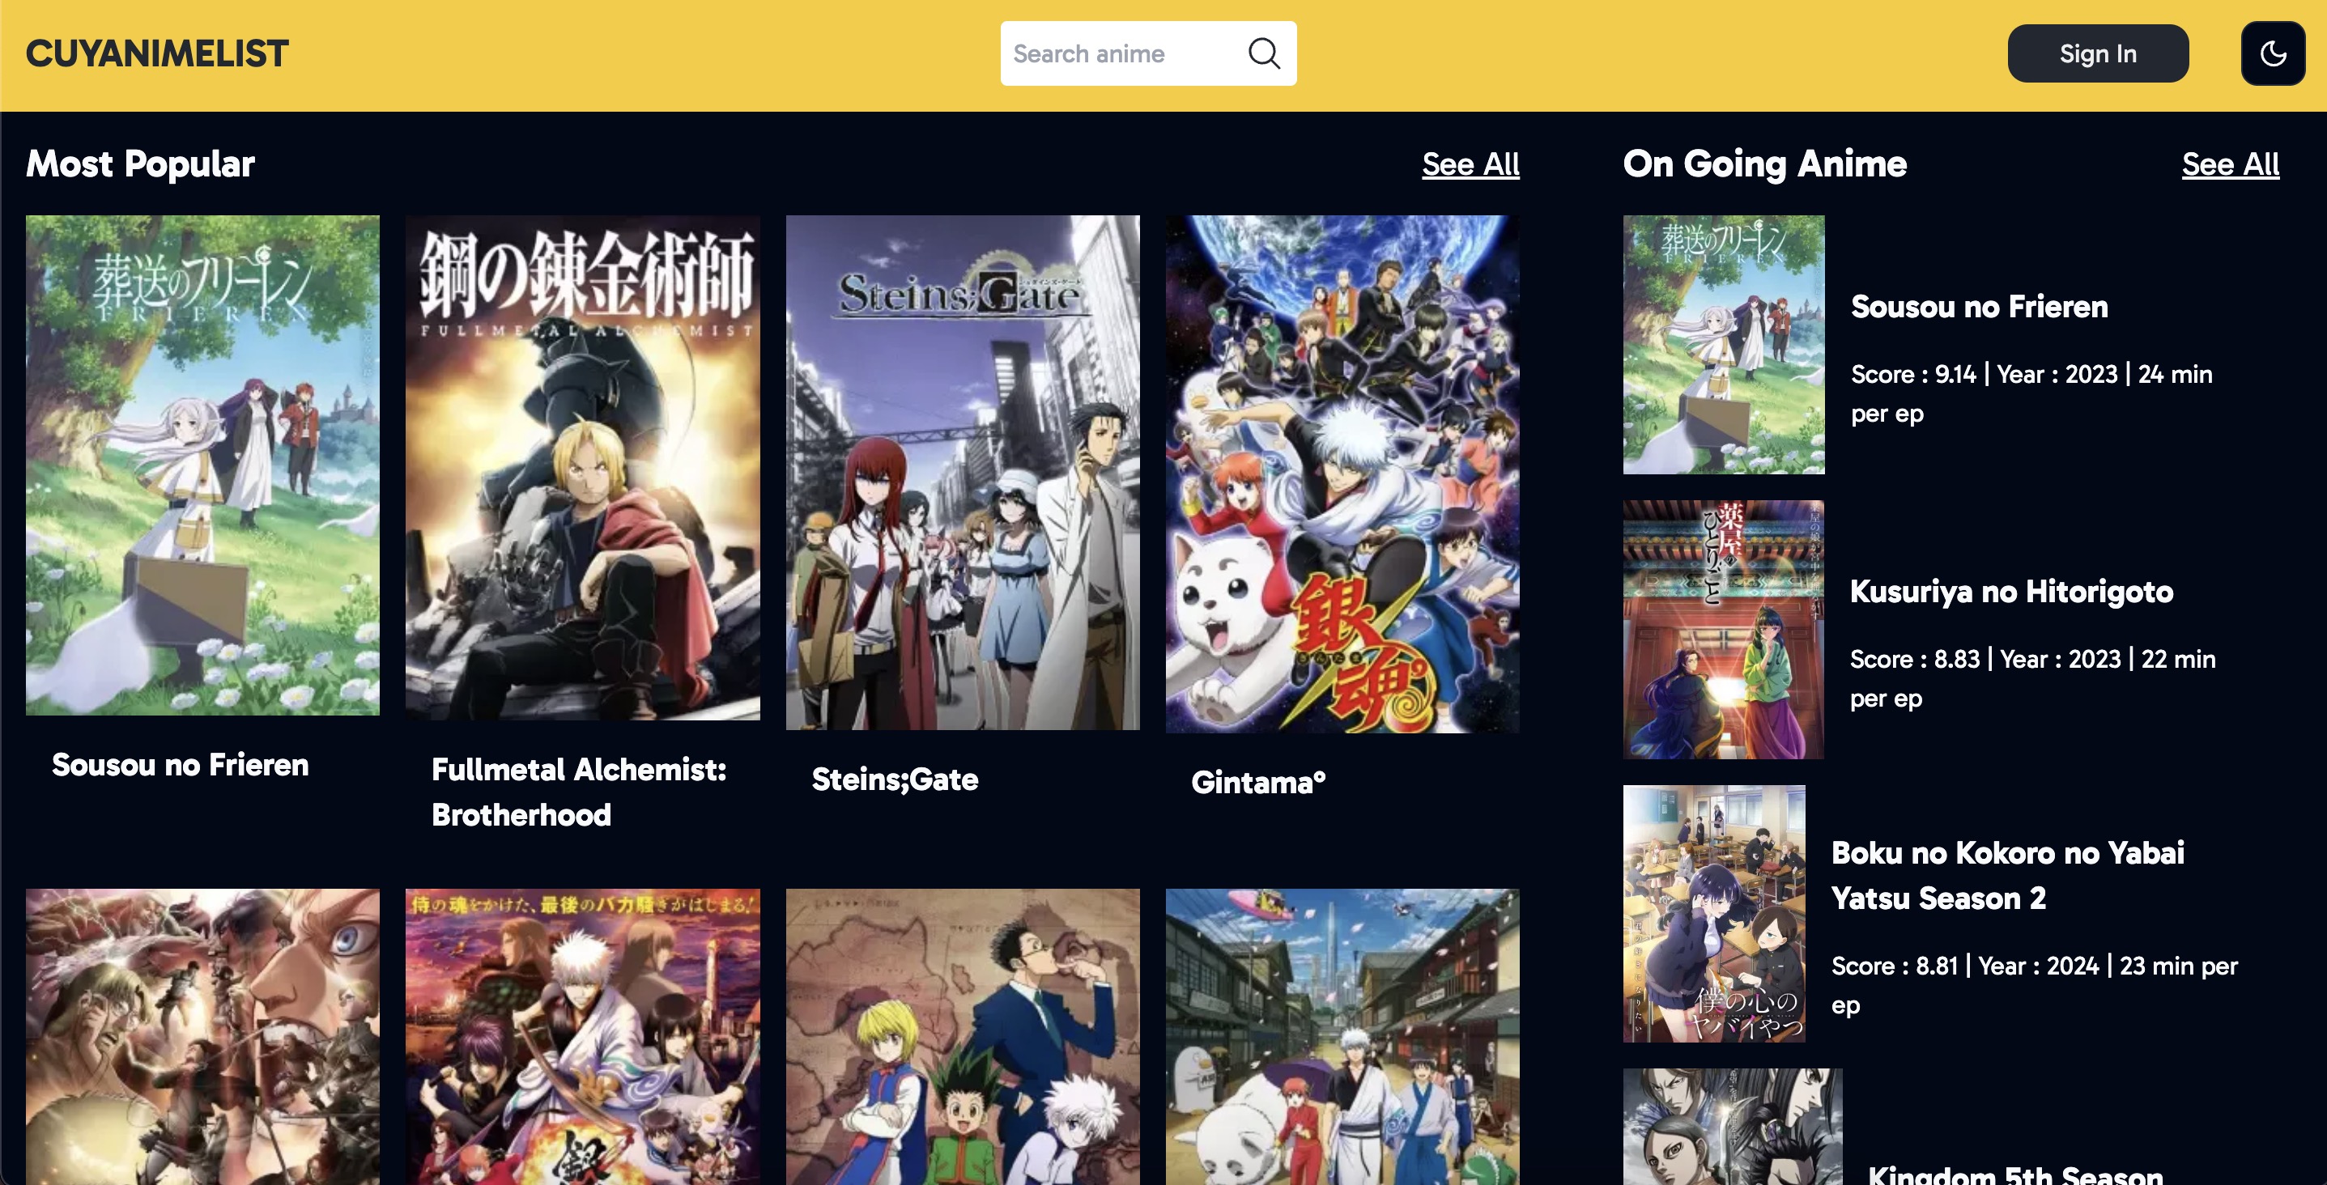The image size is (2327, 1185).
Task: Click the Steins;Gate title text
Action: tap(895, 779)
